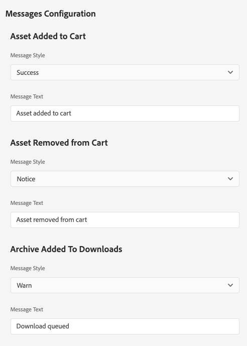Screen dimensions: 247x346
Task: Click Message Style label under Archive Added To Downloads
Action: 28,268
